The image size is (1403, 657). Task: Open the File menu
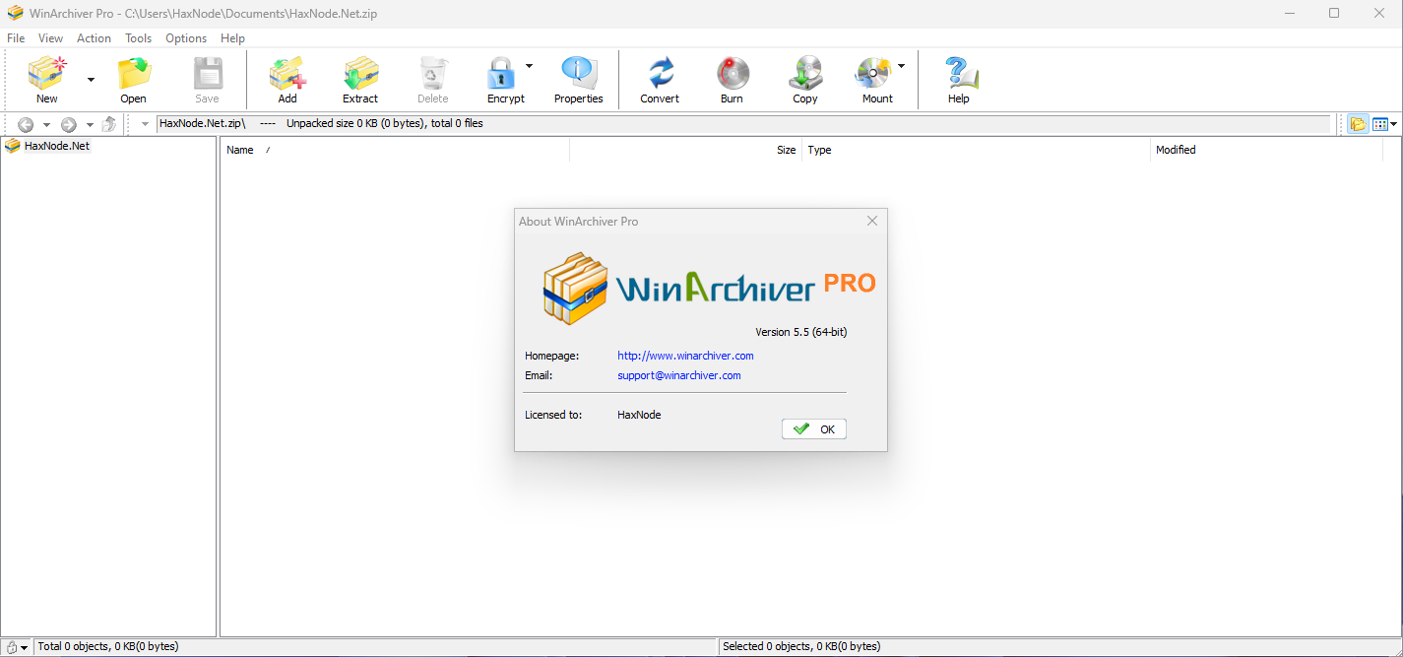pyautogui.click(x=16, y=38)
